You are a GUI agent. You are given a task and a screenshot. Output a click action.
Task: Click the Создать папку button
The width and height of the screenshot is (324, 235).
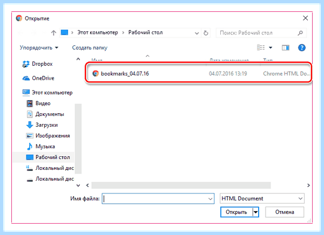[x=90, y=47]
